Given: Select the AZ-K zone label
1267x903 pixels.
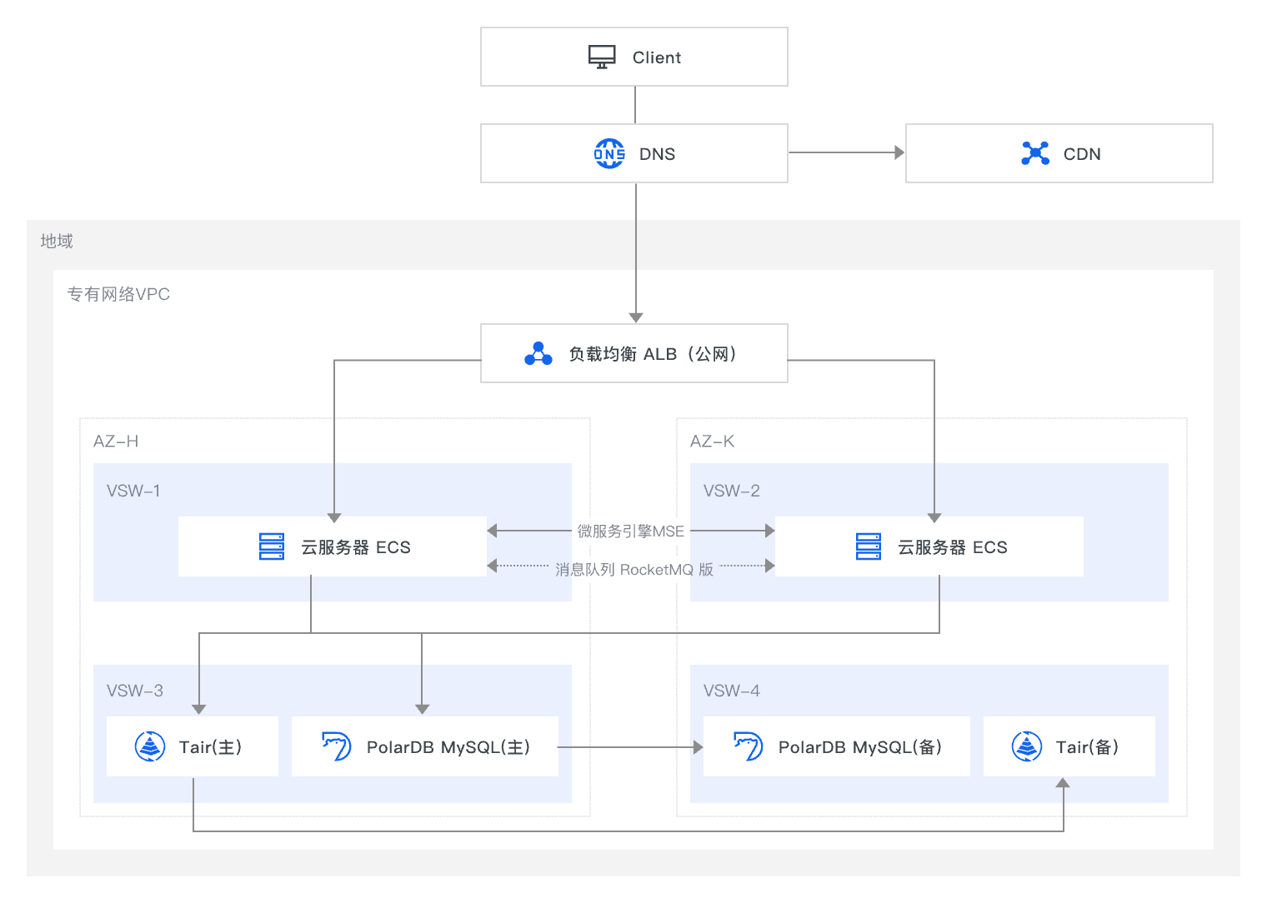Looking at the screenshot, I should (713, 441).
